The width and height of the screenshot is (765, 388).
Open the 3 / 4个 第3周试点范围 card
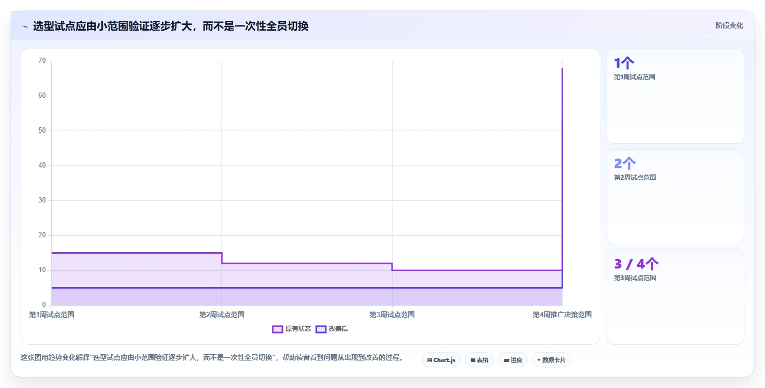coord(675,297)
